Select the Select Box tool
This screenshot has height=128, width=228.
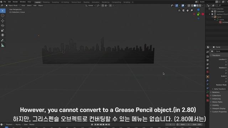tap(2, 11)
